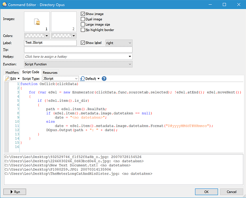Click code line 1 function OnClick
The image size is (246, 198).
pyautogui.click(x=49, y=84)
